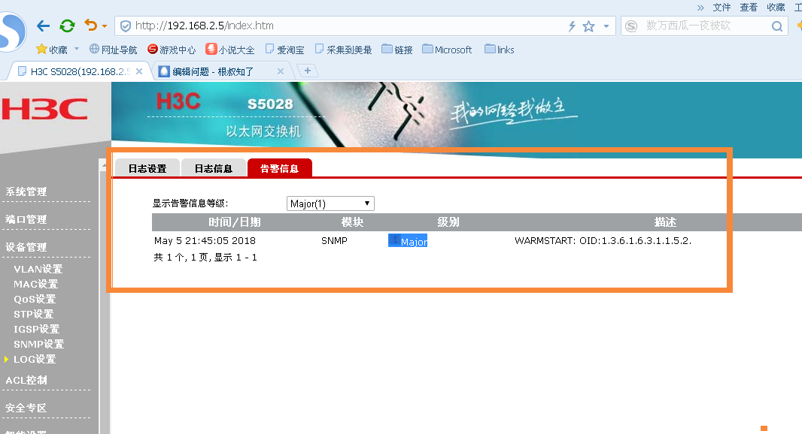Open the 查看 menu
Image resolution: width=802 pixels, height=434 pixels.
click(x=749, y=8)
